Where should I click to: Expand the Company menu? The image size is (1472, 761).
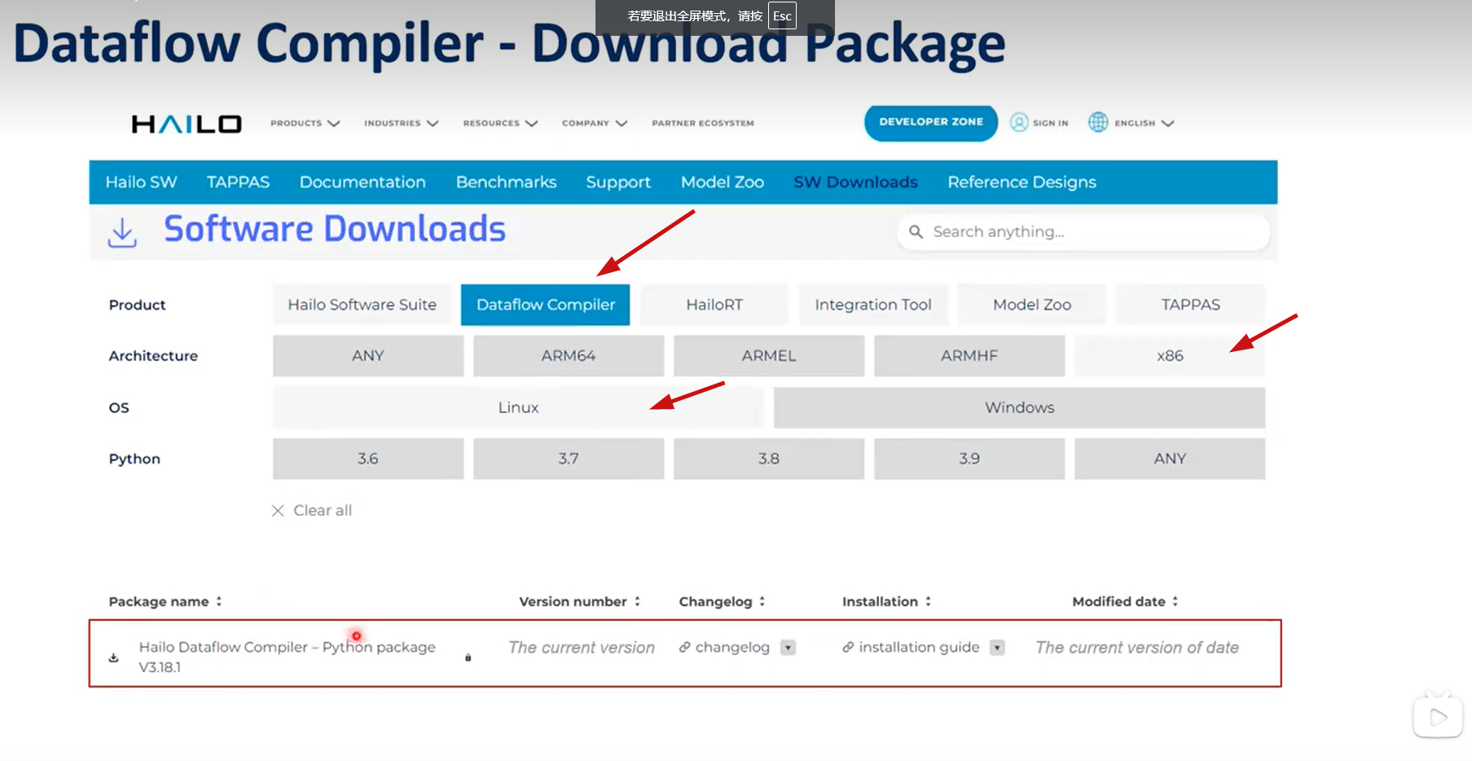[x=595, y=123]
